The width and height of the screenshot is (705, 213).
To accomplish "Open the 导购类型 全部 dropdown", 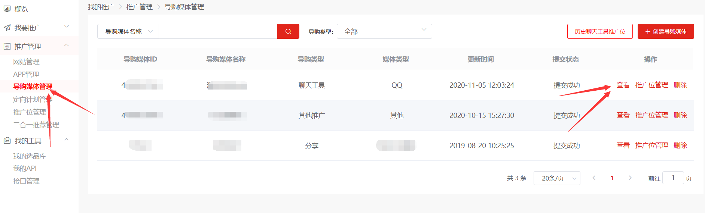I will [x=384, y=31].
